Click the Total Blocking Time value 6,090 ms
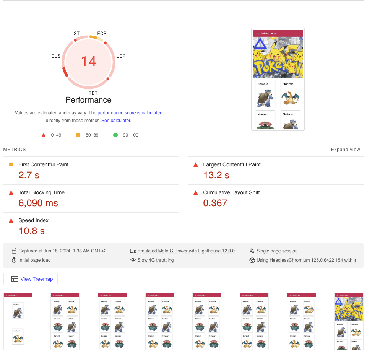This screenshot has width=367, height=355. pyautogui.click(x=38, y=203)
